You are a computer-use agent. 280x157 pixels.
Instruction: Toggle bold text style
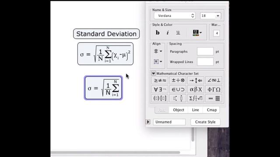coord(157,33)
